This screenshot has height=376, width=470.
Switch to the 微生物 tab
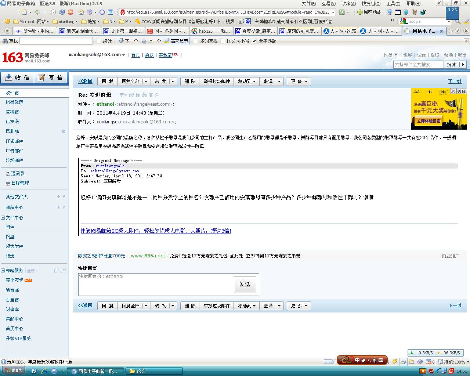(35, 31)
